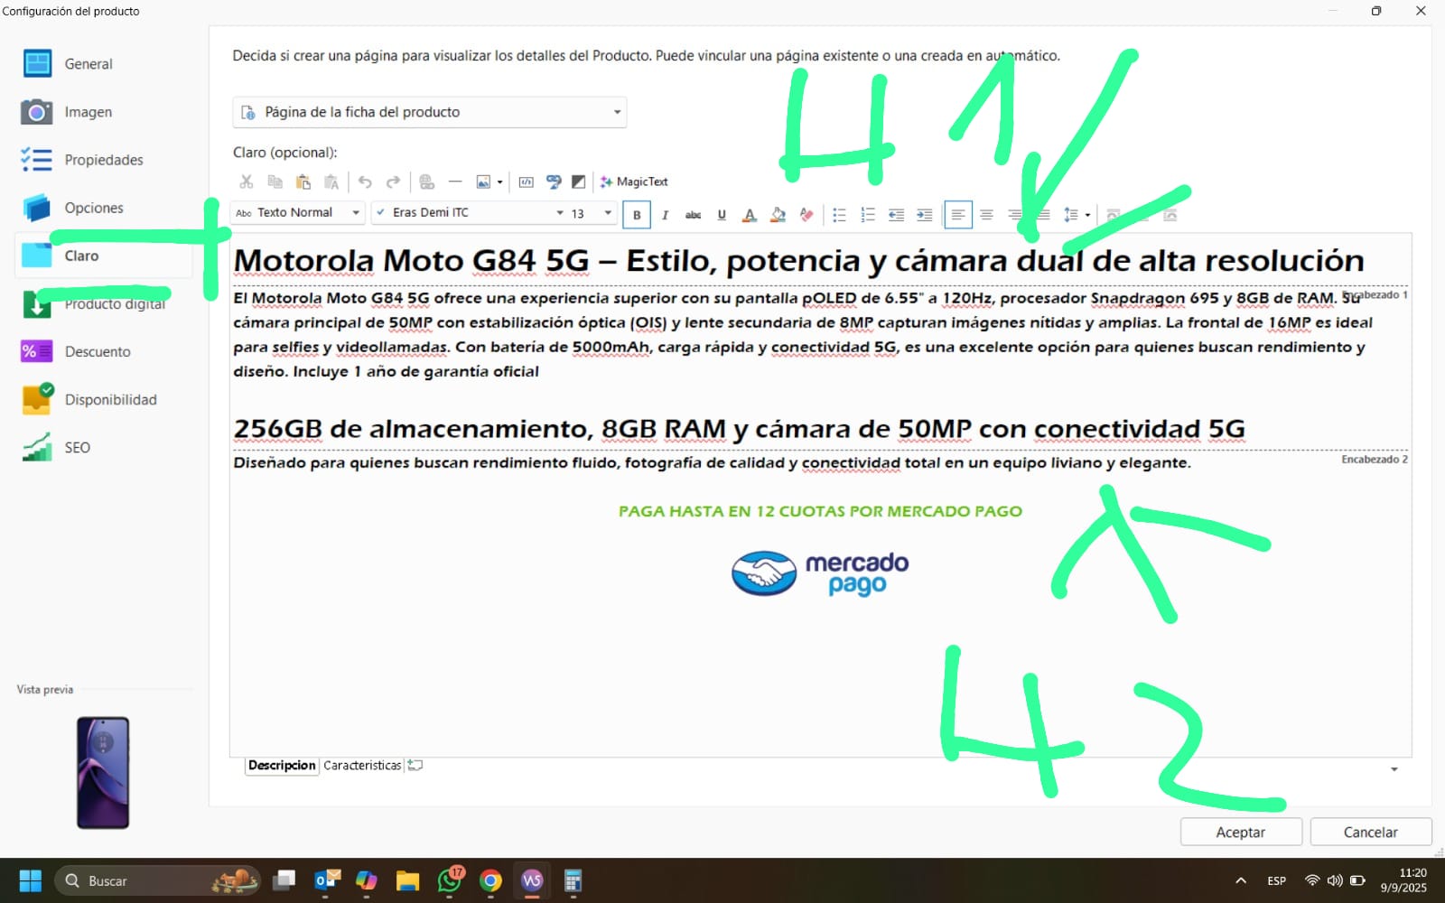1445x903 pixels.
Task: Open the Texto Normal style dropdown
Action: [x=298, y=213]
